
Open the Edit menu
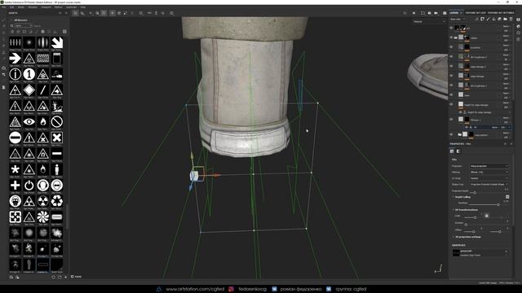click(x=11, y=7)
